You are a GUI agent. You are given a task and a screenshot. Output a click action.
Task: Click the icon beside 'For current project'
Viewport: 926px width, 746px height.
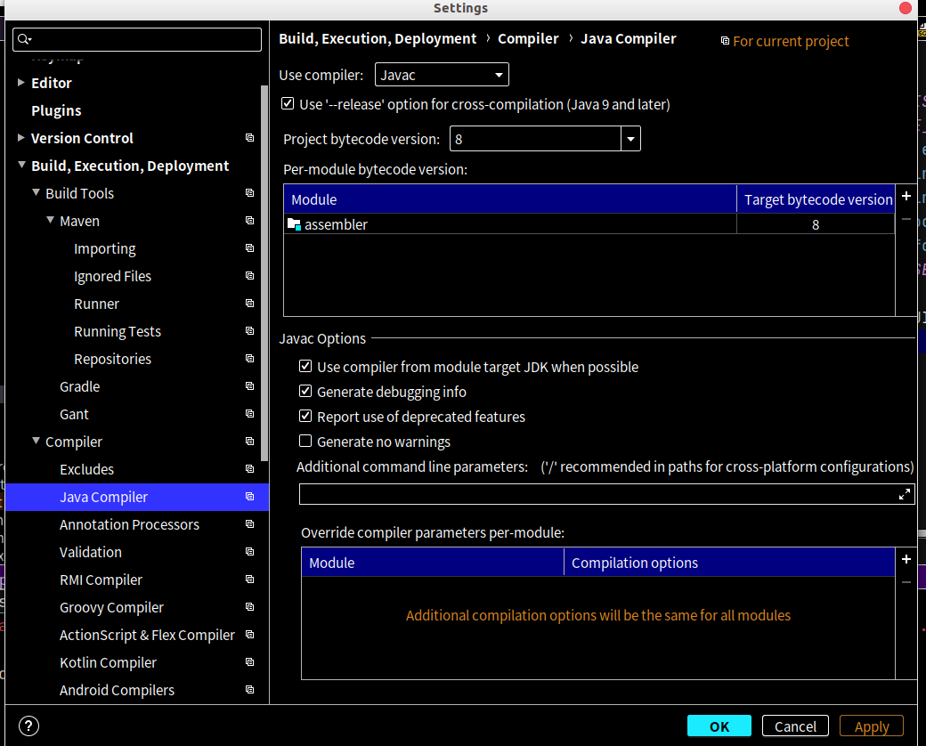coord(726,40)
